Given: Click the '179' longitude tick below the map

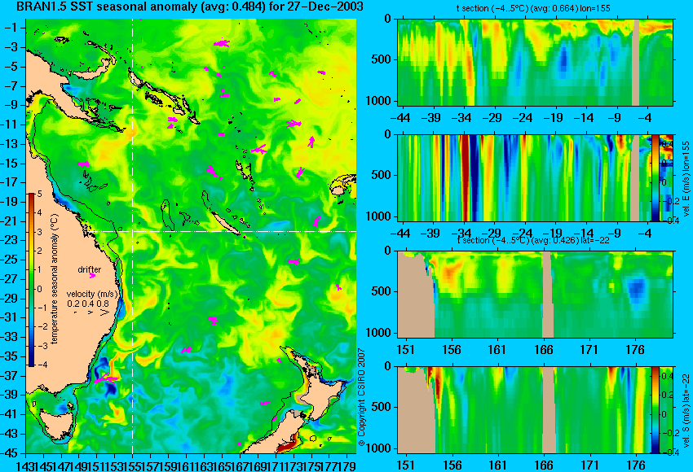Looking at the screenshot, I should tap(347, 465).
